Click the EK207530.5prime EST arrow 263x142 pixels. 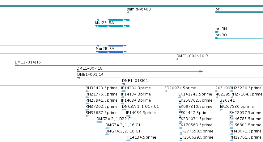tap(221, 110)
